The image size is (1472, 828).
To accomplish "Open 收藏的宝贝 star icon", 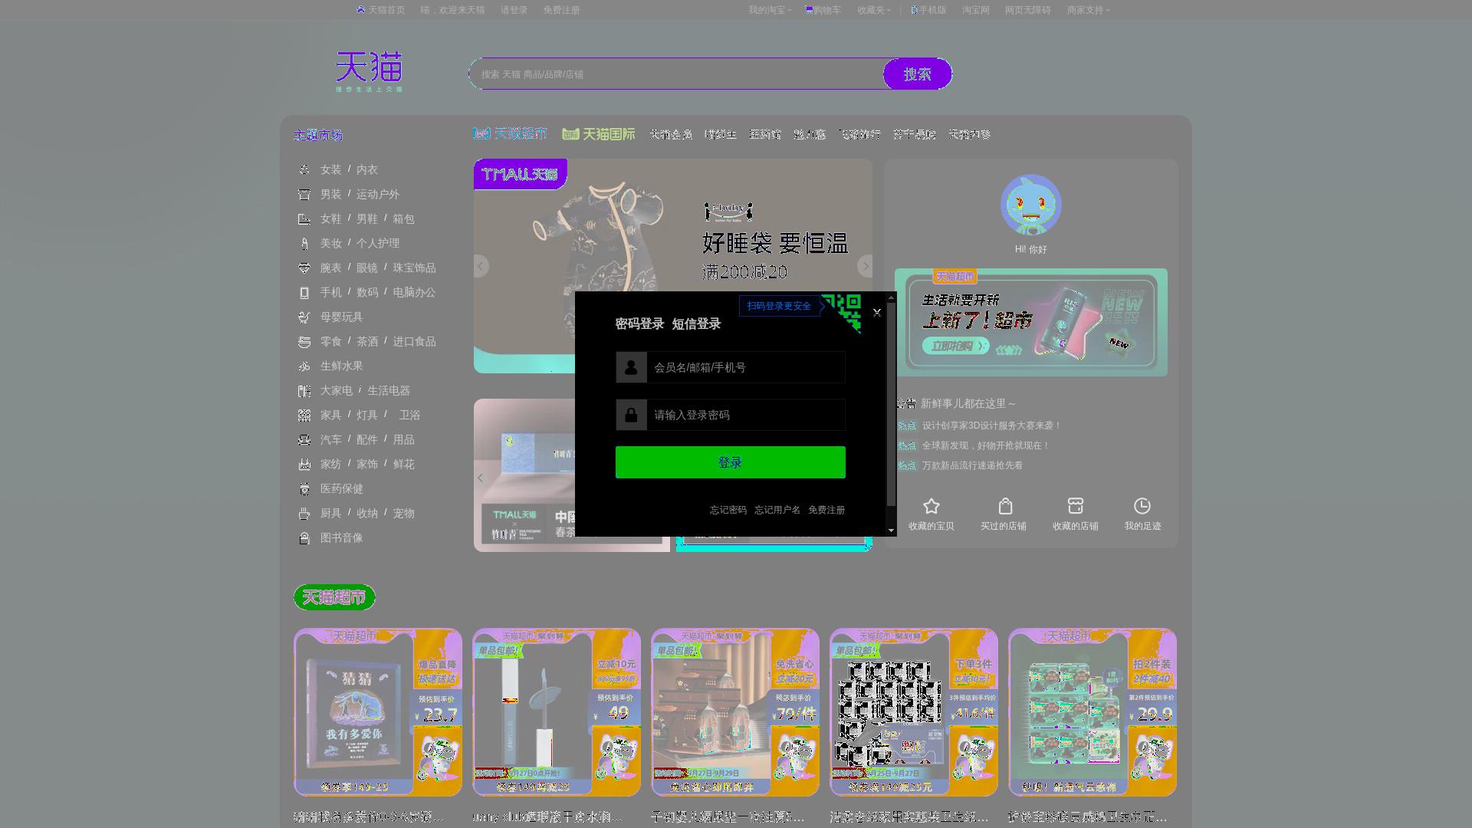I will tap(932, 506).
